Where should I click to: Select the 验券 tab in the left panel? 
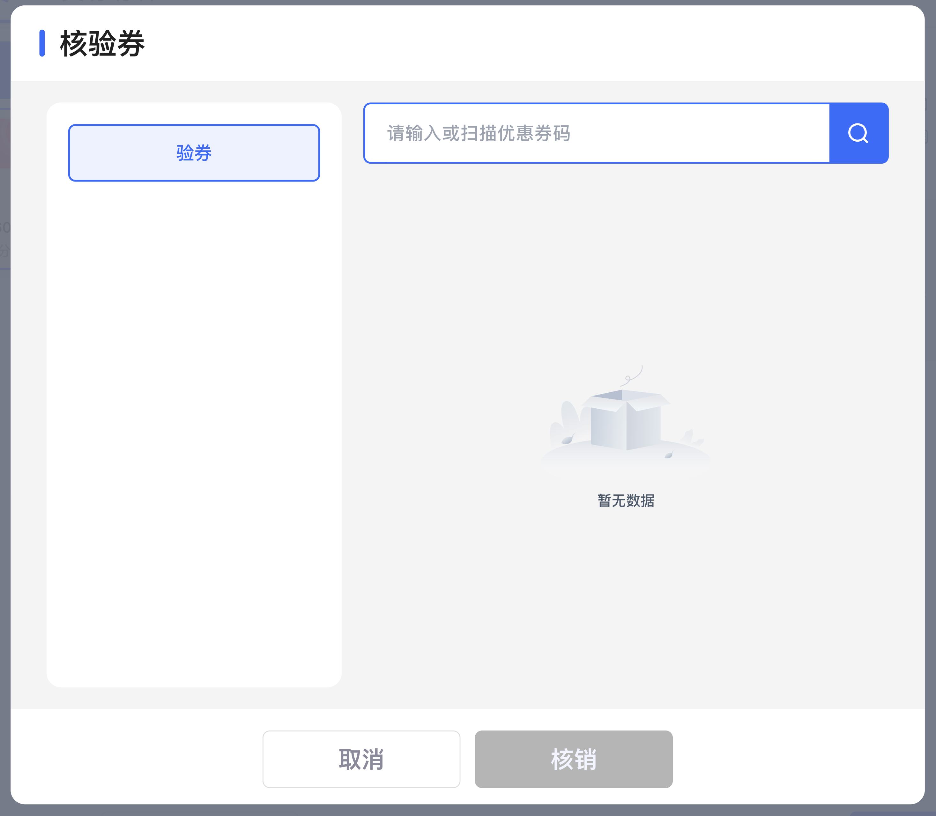tap(194, 152)
